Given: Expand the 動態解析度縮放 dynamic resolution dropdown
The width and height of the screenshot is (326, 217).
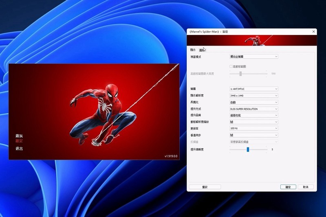Looking at the screenshot, I should pyautogui.click(x=253, y=122).
